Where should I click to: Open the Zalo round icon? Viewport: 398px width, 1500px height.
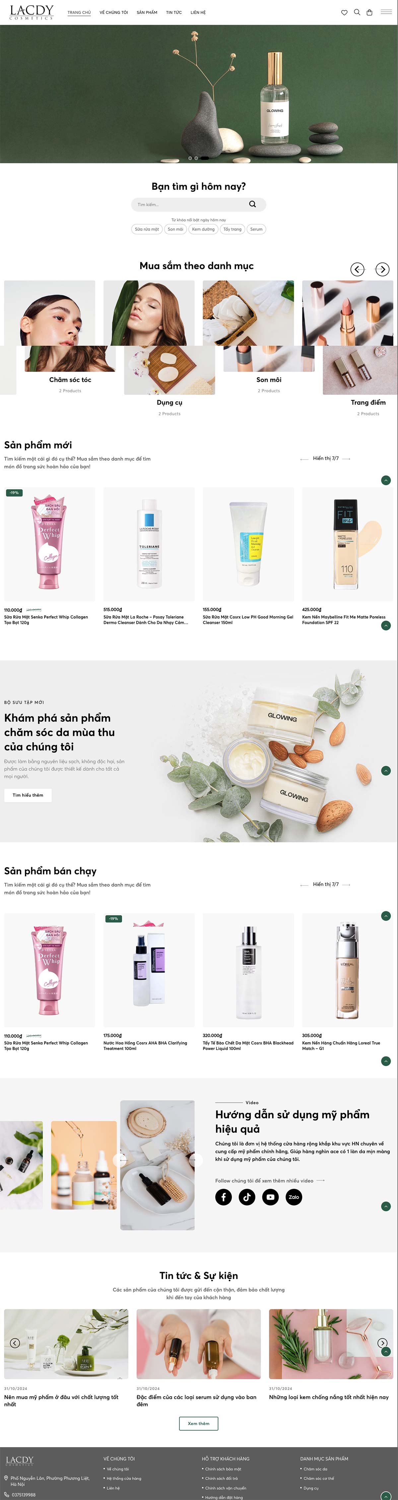point(294,1197)
